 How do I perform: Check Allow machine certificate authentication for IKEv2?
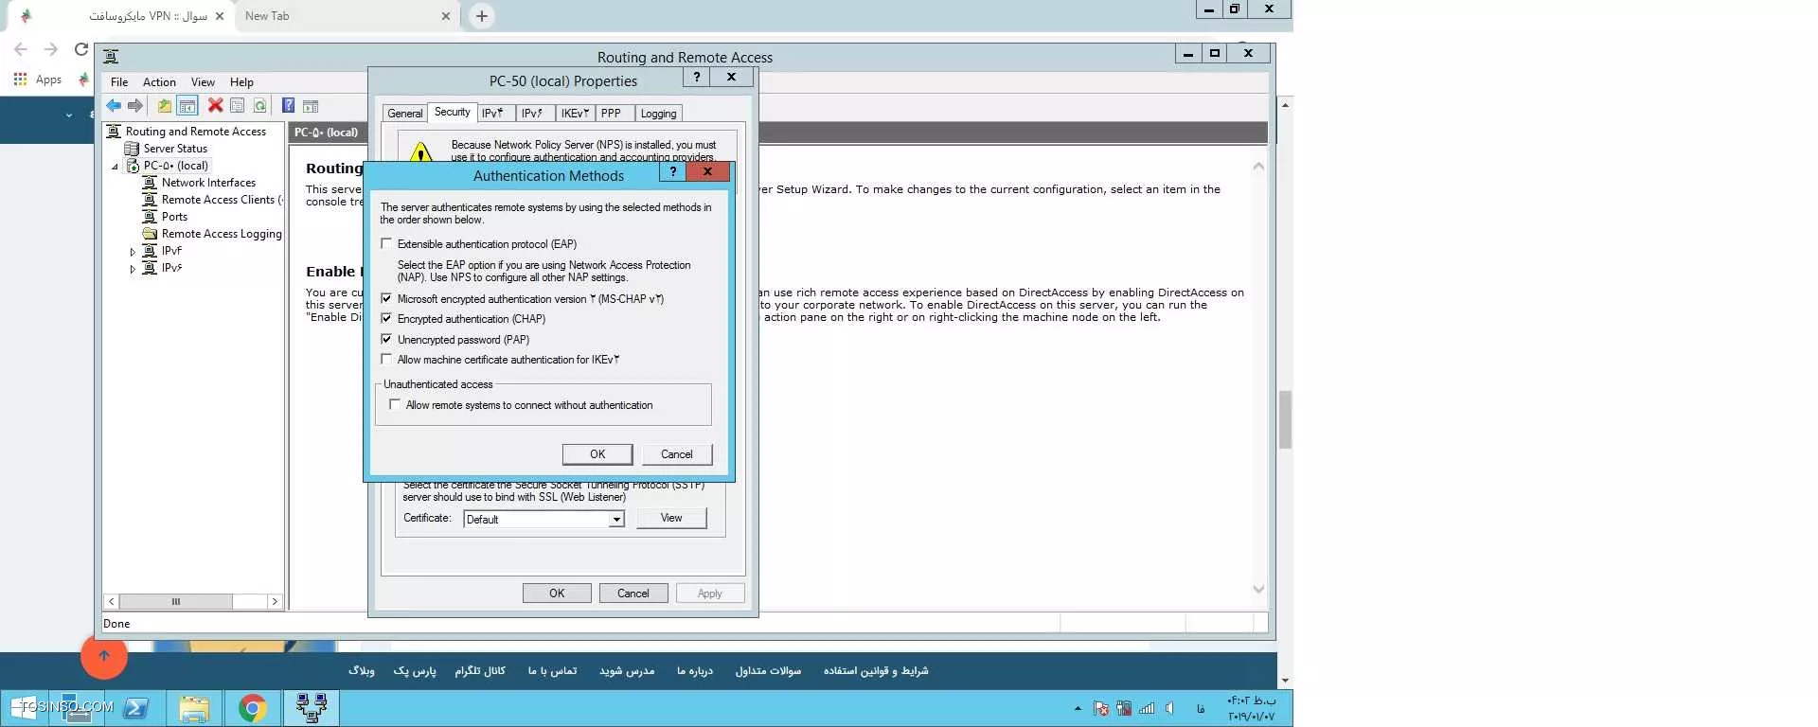coord(386,359)
